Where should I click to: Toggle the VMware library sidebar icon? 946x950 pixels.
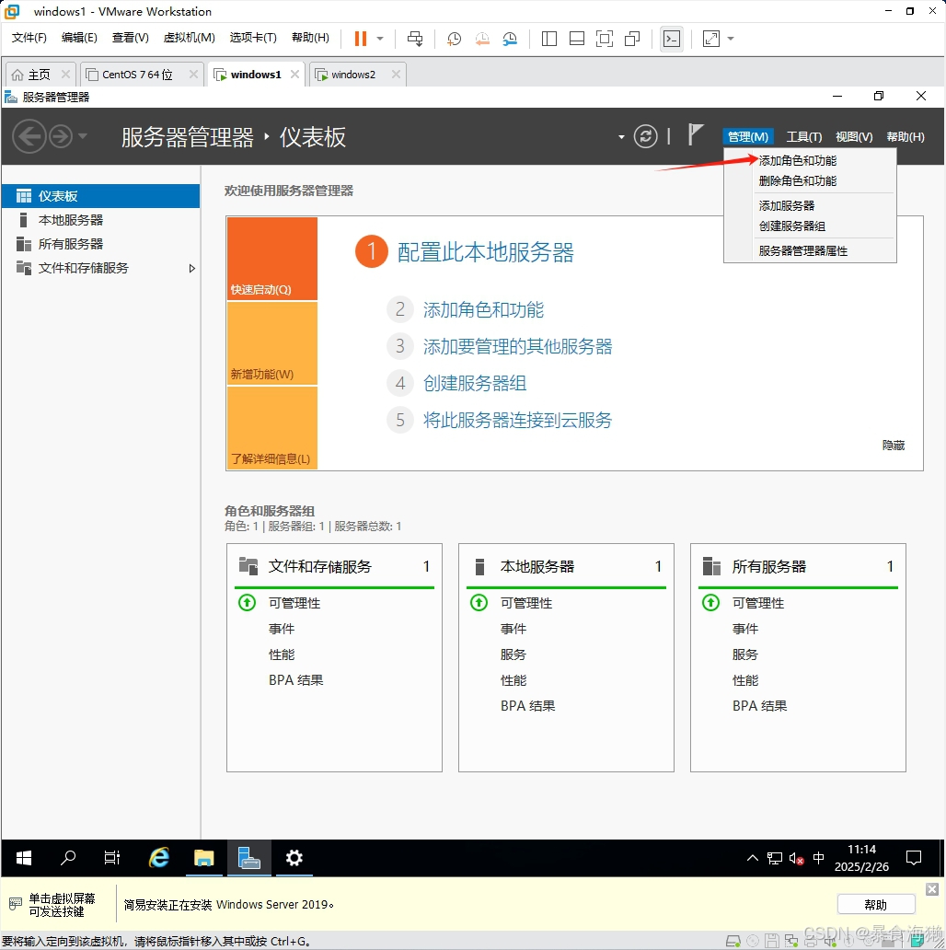[x=549, y=39]
